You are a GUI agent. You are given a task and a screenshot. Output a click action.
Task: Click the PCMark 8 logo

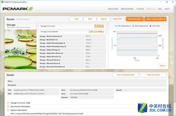[x=18, y=9]
